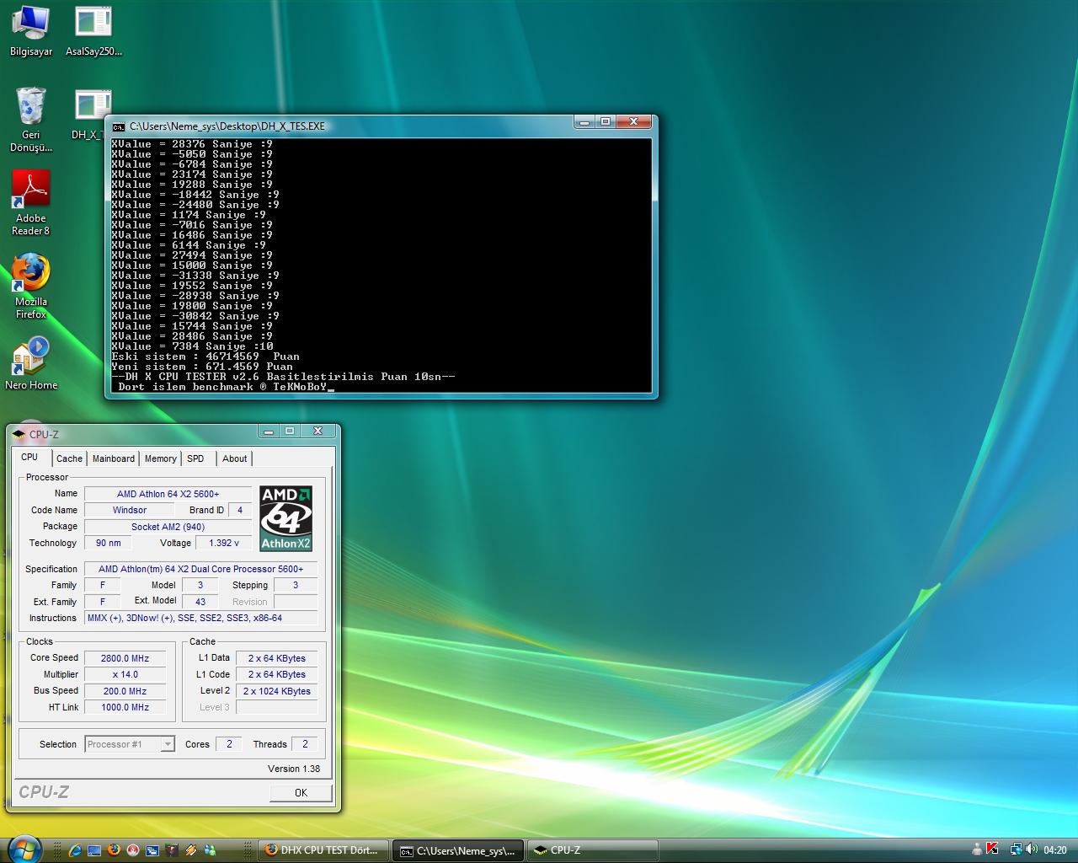Switch to Mainboard tab in CPU-Z
Viewport: 1078px width, 863px height.
click(x=114, y=458)
